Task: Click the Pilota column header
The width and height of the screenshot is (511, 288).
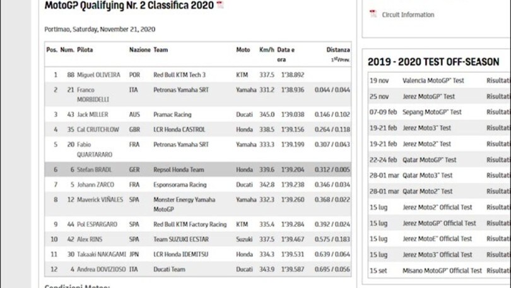Action: pyautogui.click(x=85, y=50)
